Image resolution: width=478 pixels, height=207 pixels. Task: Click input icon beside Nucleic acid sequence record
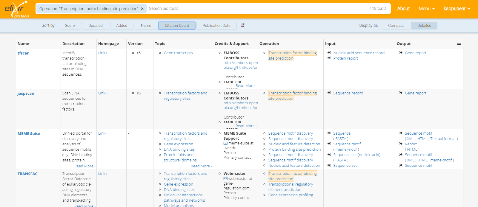click(329, 53)
